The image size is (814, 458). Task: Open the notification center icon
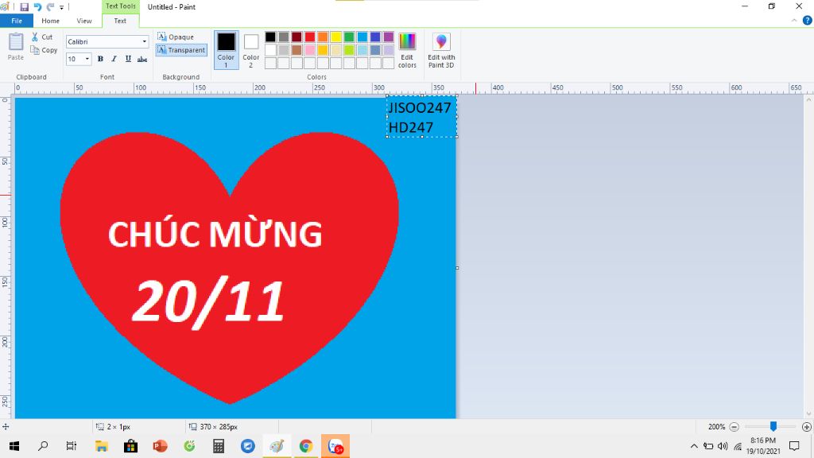[x=794, y=446]
